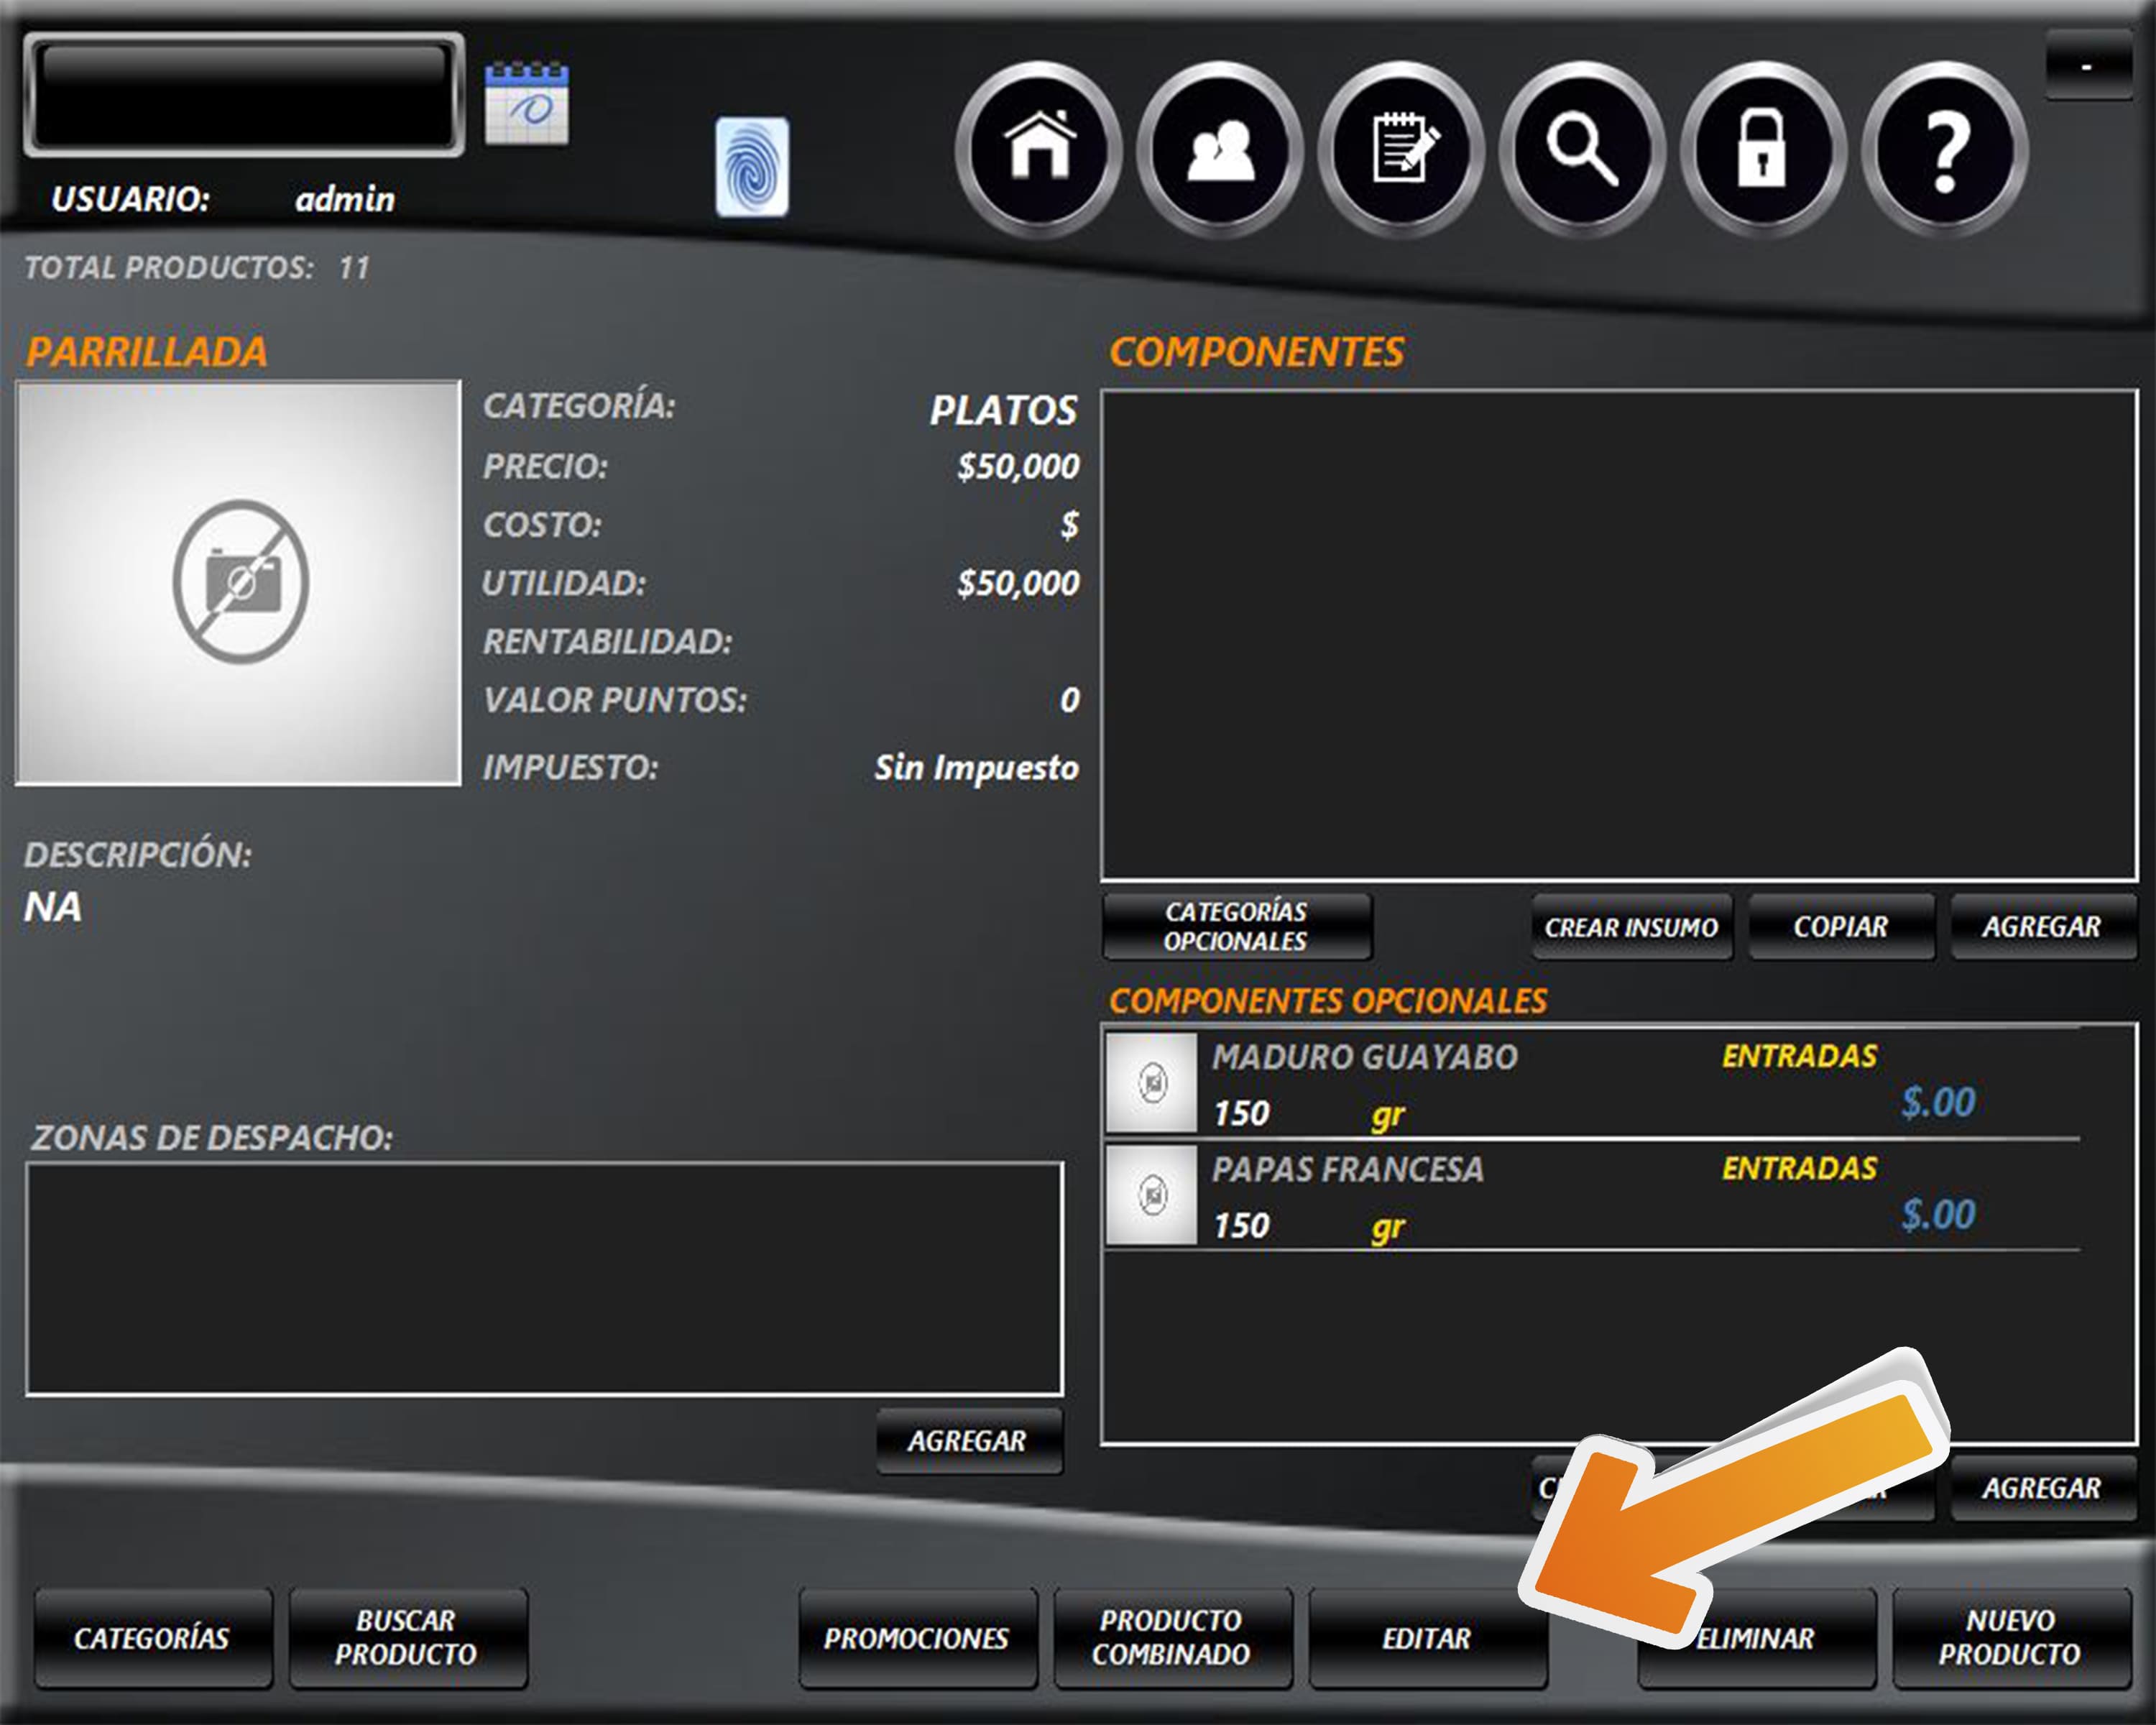Open CATEGORÍAS OPCIONALES button

click(1236, 926)
